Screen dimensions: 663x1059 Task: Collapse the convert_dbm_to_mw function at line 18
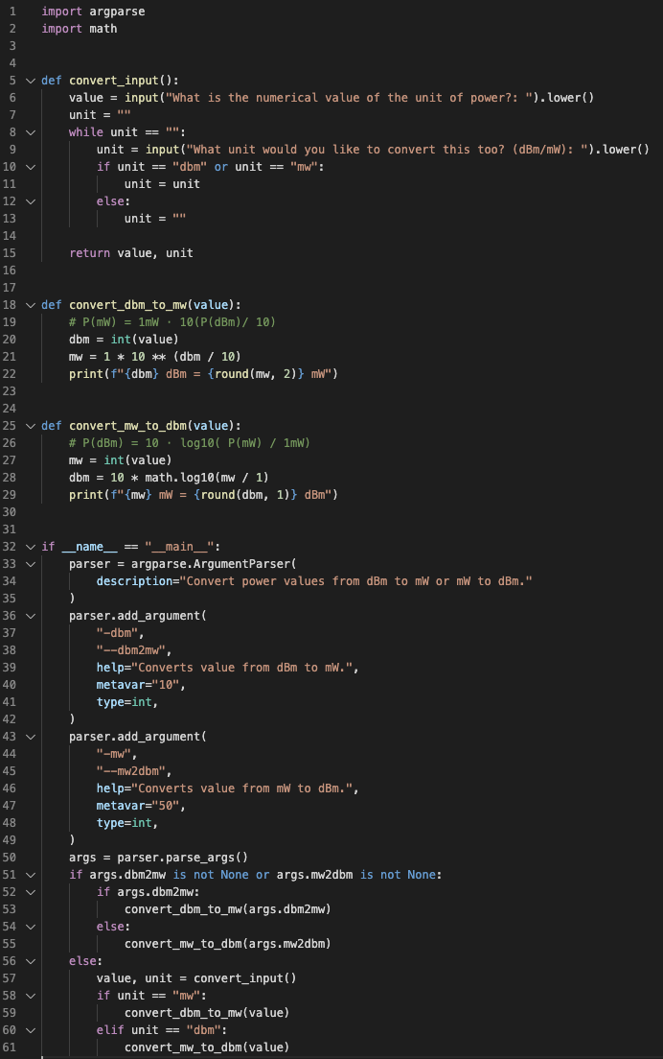pyautogui.click(x=31, y=305)
